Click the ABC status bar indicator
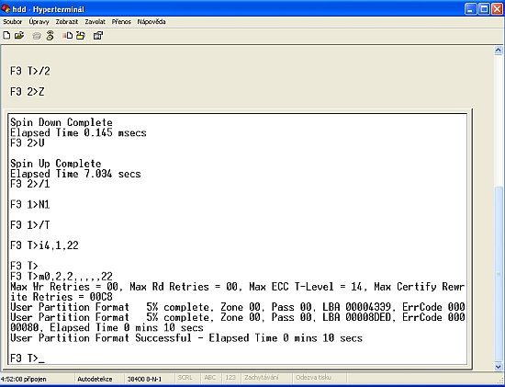The image size is (505, 387). [209, 377]
